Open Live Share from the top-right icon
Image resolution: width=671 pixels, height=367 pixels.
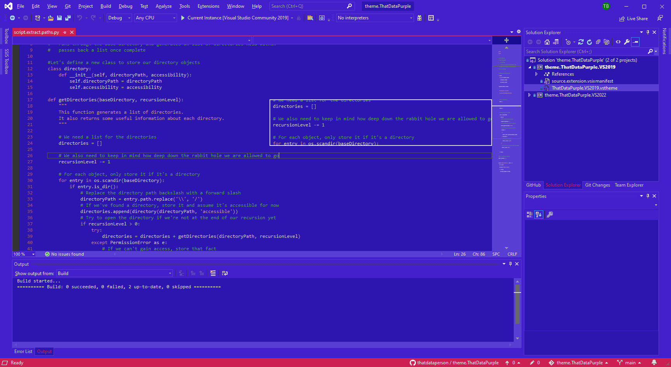tap(633, 18)
